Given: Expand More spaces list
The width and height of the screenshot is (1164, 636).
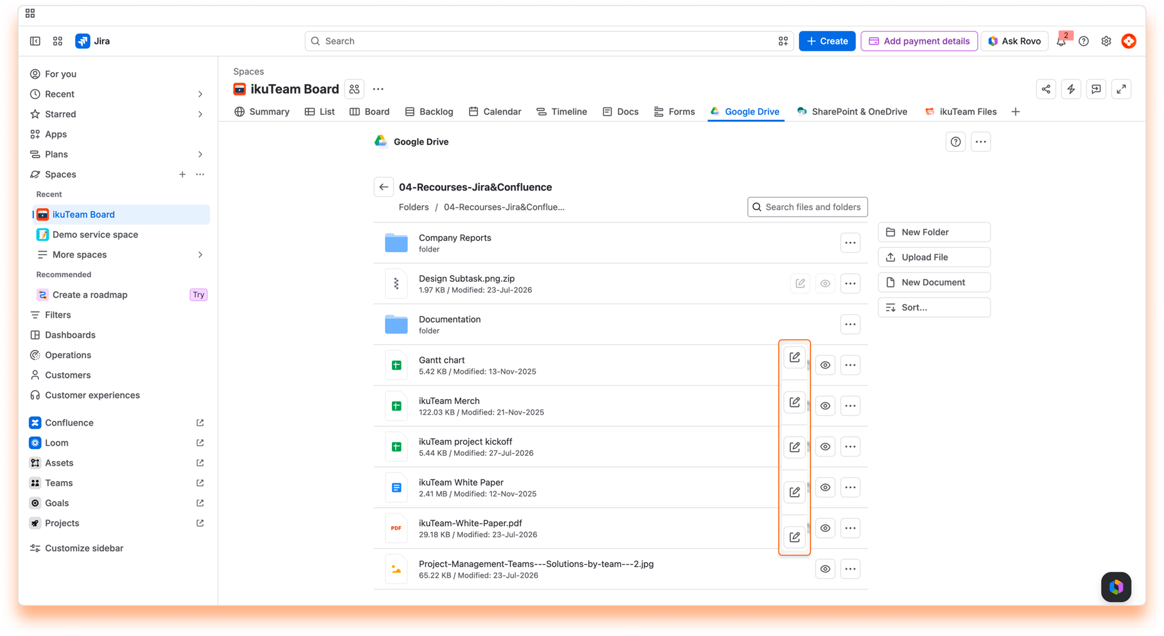Looking at the screenshot, I should pyautogui.click(x=200, y=255).
